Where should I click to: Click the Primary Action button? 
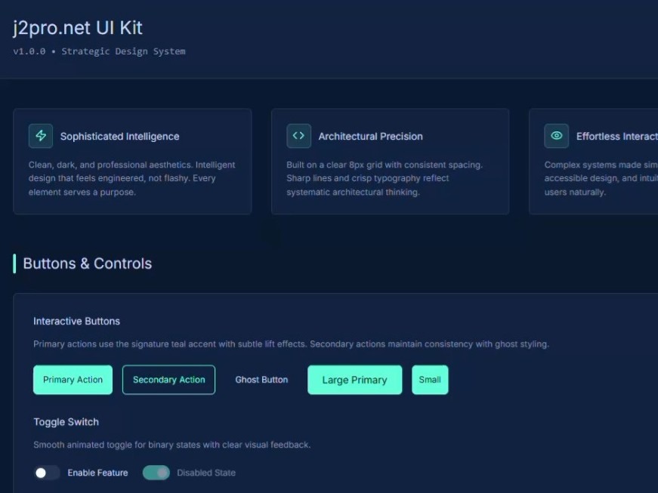click(73, 380)
